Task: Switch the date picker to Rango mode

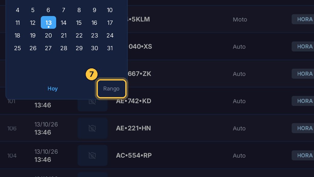Action: click(x=111, y=88)
